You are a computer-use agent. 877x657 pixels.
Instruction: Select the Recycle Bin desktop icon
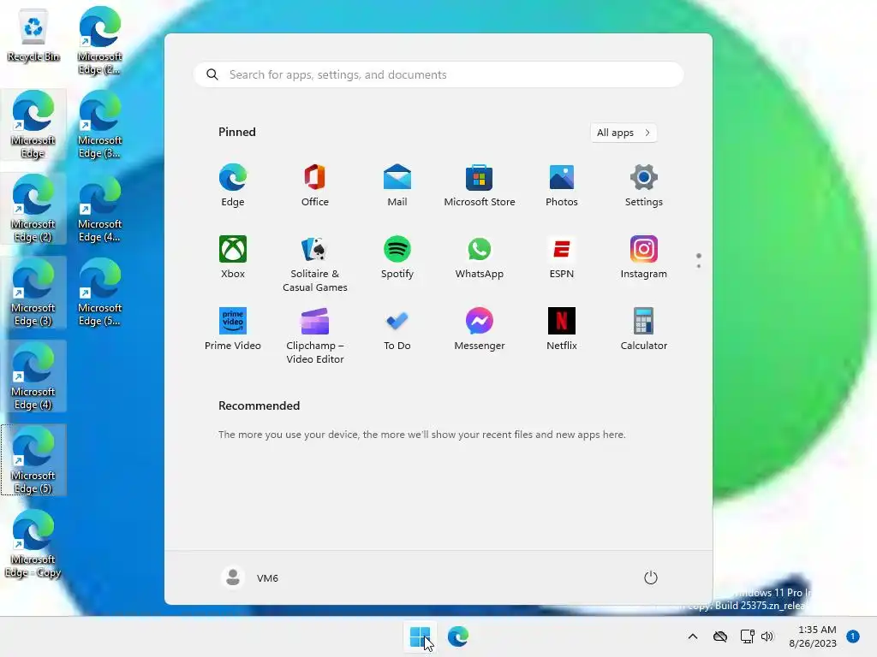click(33, 34)
